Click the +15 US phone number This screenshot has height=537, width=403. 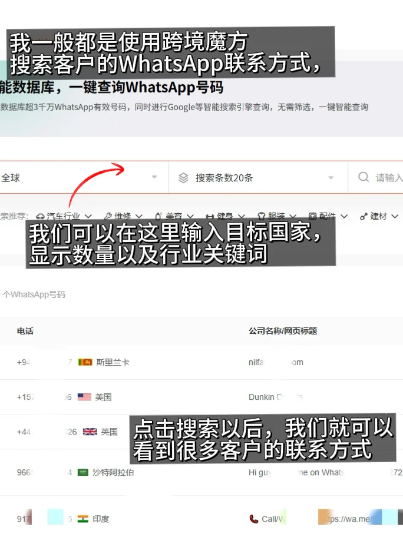[44, 397]
